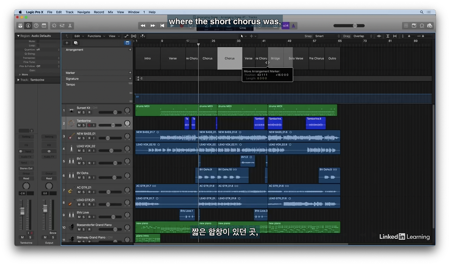Tick the region Loop checkbox
Screen dimensions: 450x265
[38, 46]
